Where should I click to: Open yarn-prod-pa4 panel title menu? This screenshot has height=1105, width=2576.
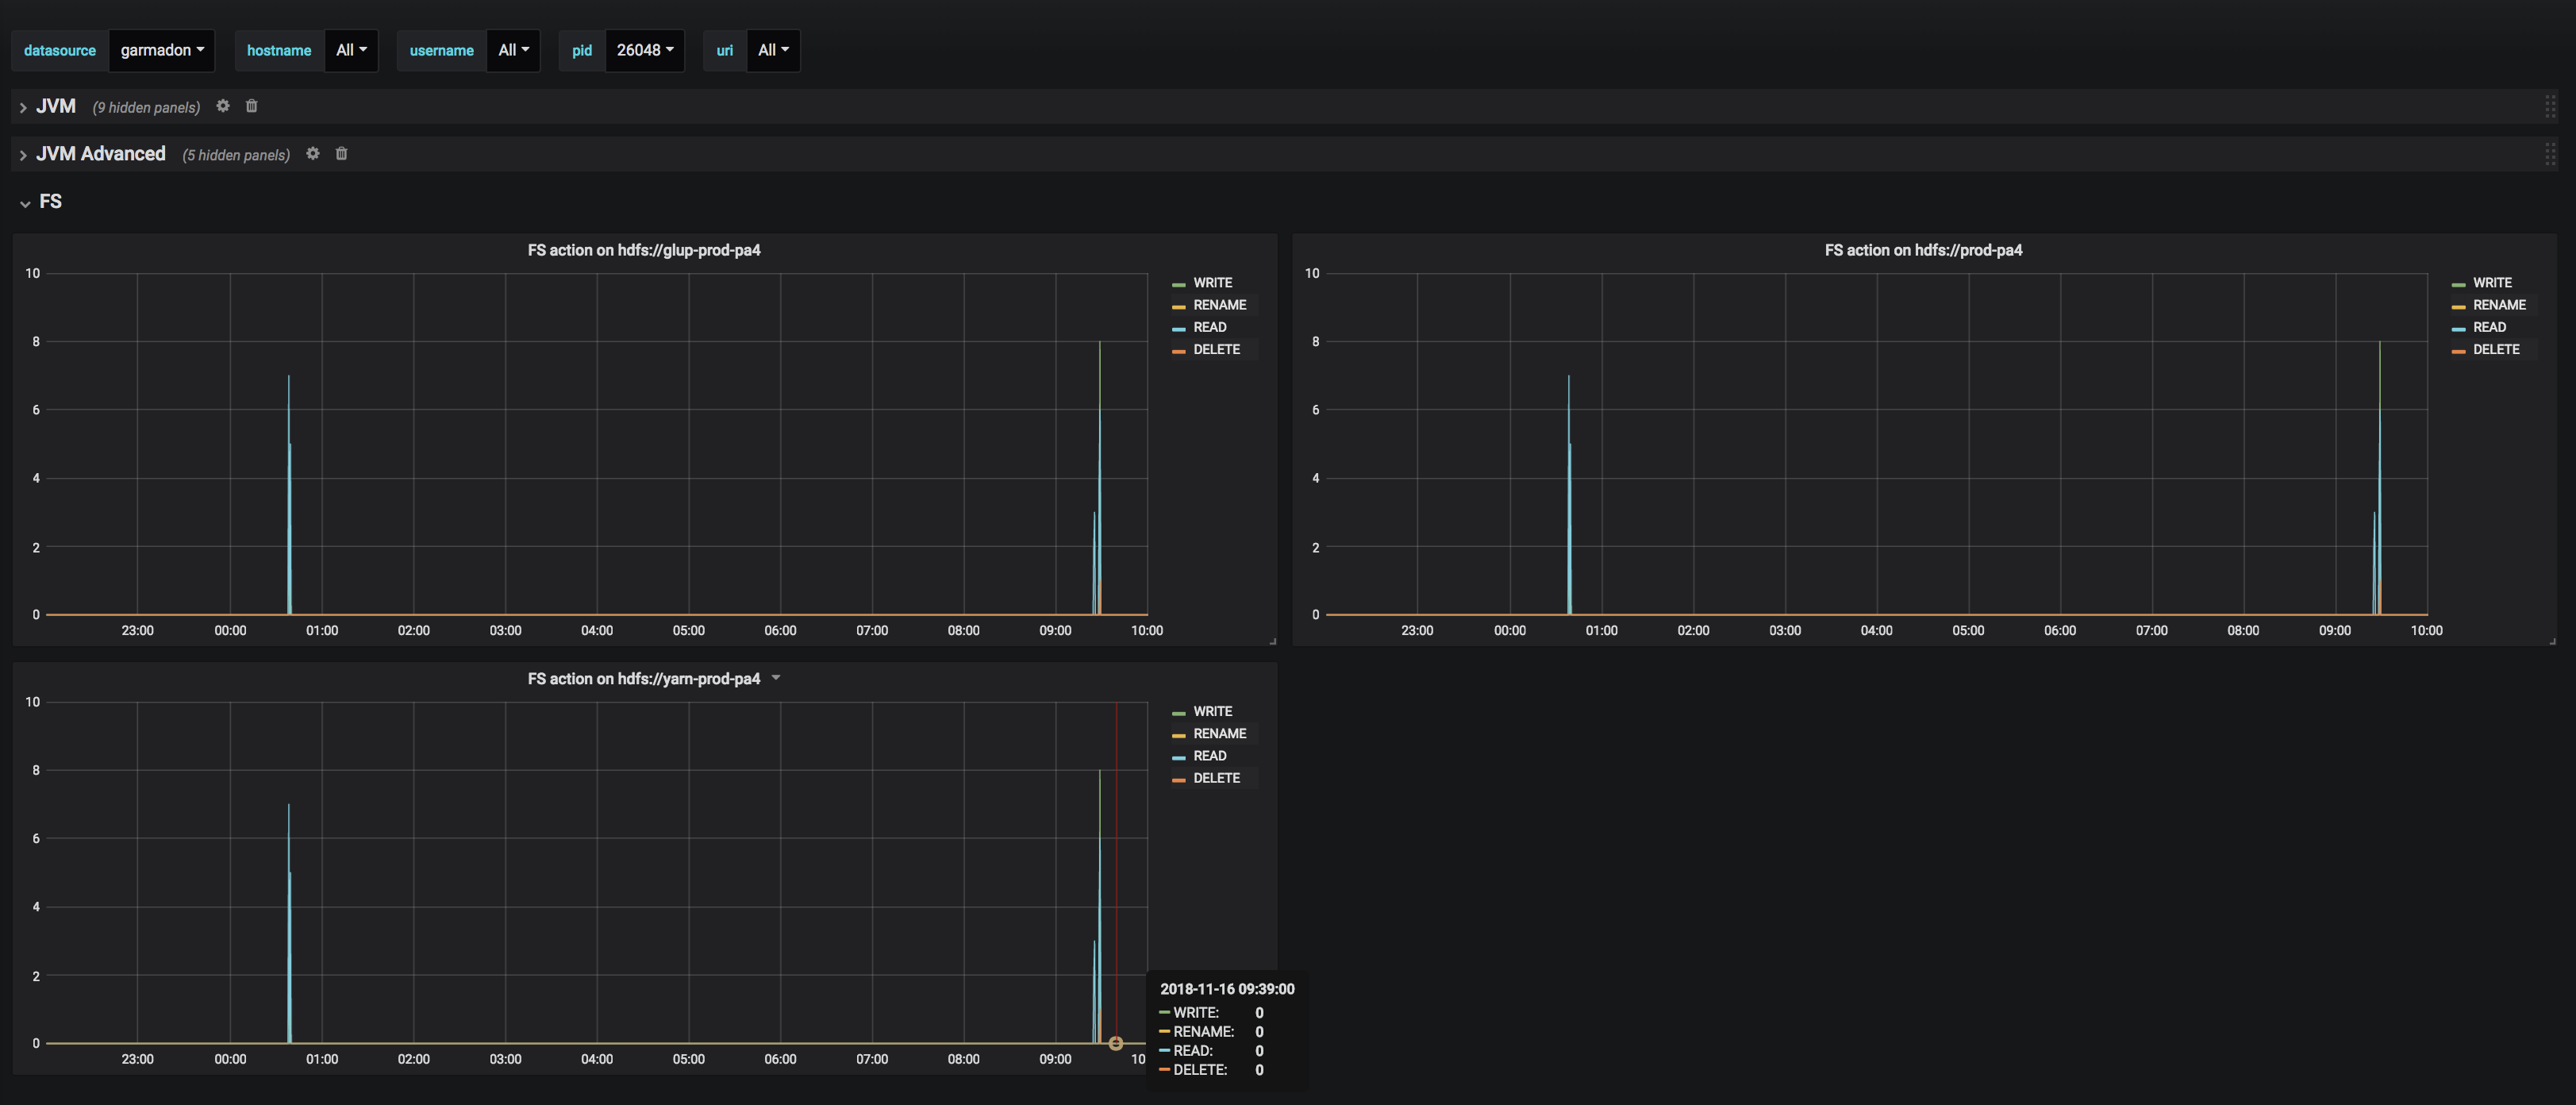click(644, 679)
